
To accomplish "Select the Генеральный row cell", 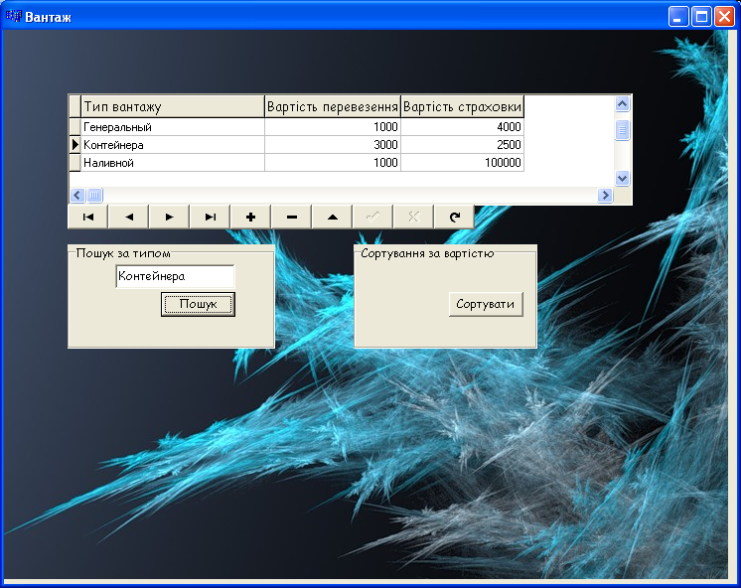I will [x=173, y=127].
